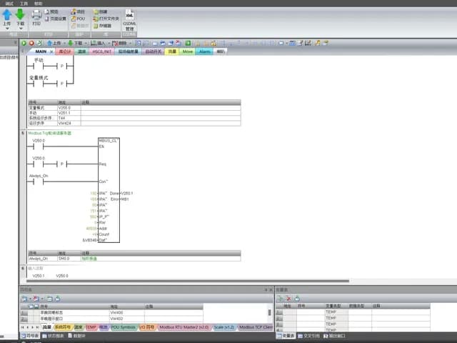Select the POU Symbols symbol table tab
This screenshot has height=343, width=457.
coord(124,327)
